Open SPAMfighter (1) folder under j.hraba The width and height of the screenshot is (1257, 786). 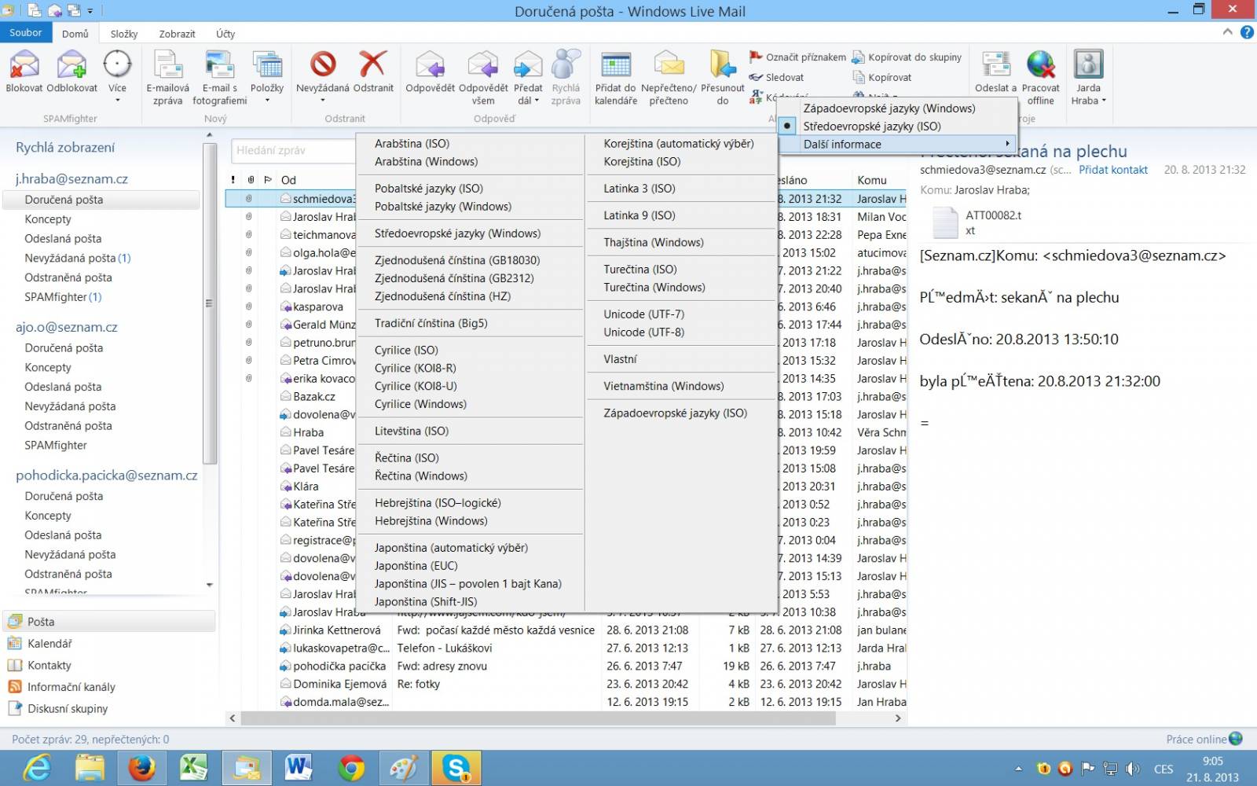63,297
